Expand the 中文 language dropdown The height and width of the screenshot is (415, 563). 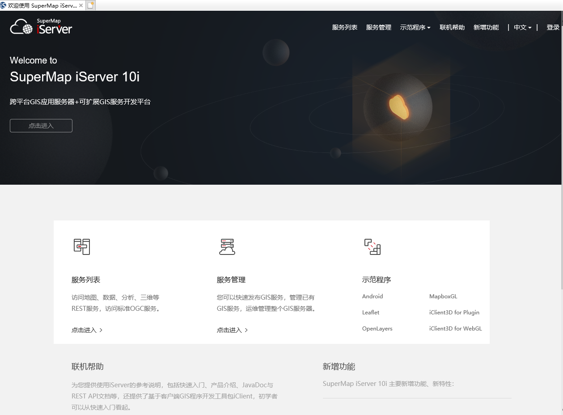pos(522,27)
